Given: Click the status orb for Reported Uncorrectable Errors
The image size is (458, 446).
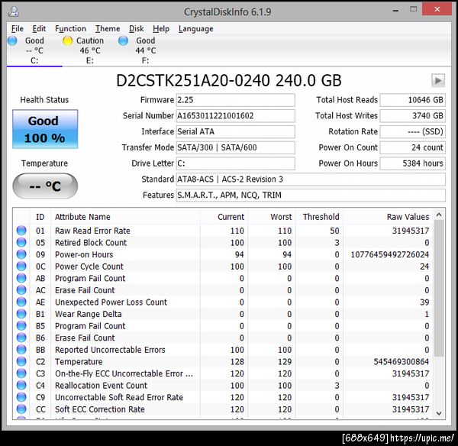Looking at the screenshot, I should [x=21, y=350].
